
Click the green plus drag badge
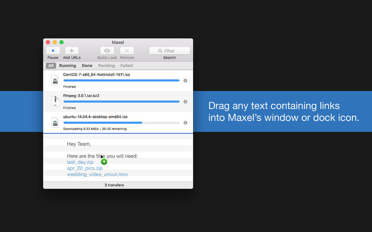[104, 161]
